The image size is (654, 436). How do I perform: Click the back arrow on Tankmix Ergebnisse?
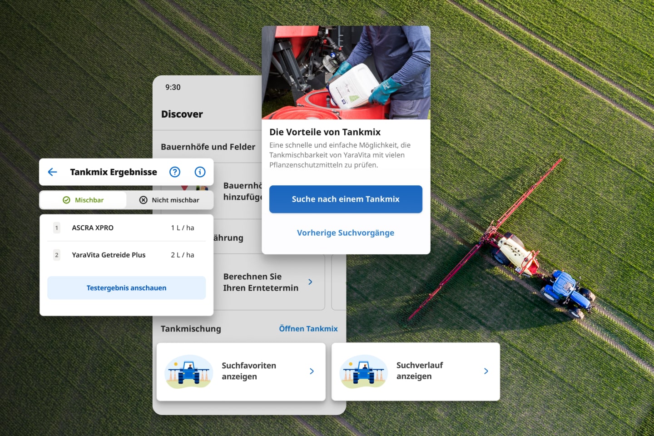pyautogui.click(x=52, y=172)
